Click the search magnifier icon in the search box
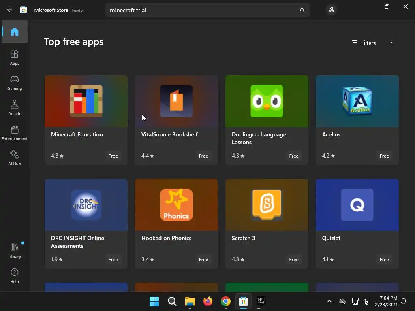 coord(302,10)
